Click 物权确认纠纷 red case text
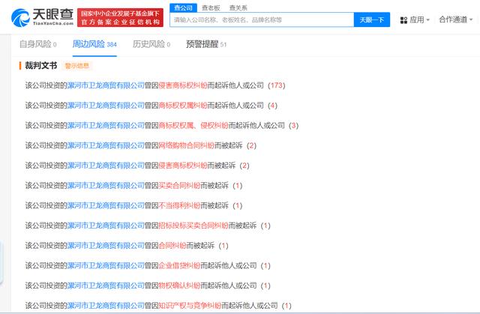Viewport: 480px width, 314px height. 179,286
